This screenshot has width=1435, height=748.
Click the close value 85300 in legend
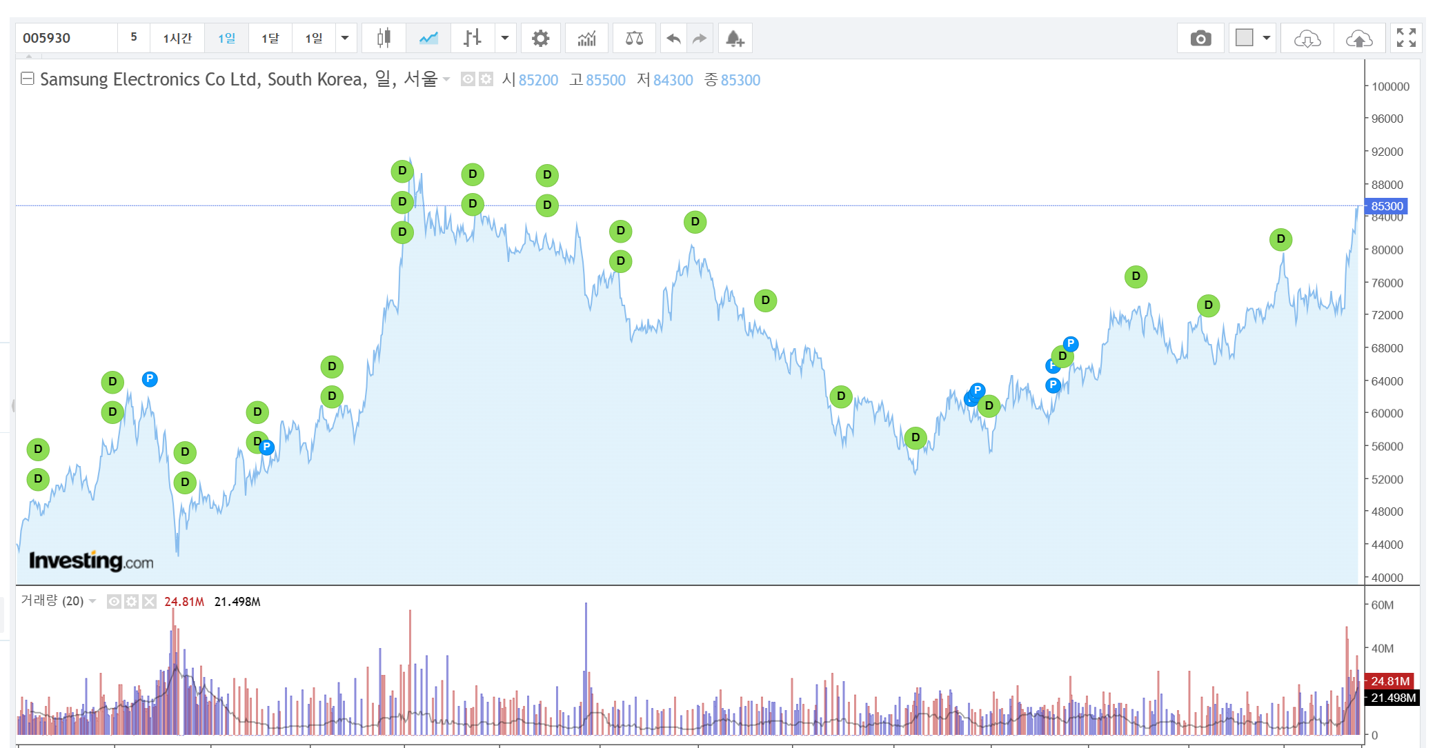[x=740, y=80]
